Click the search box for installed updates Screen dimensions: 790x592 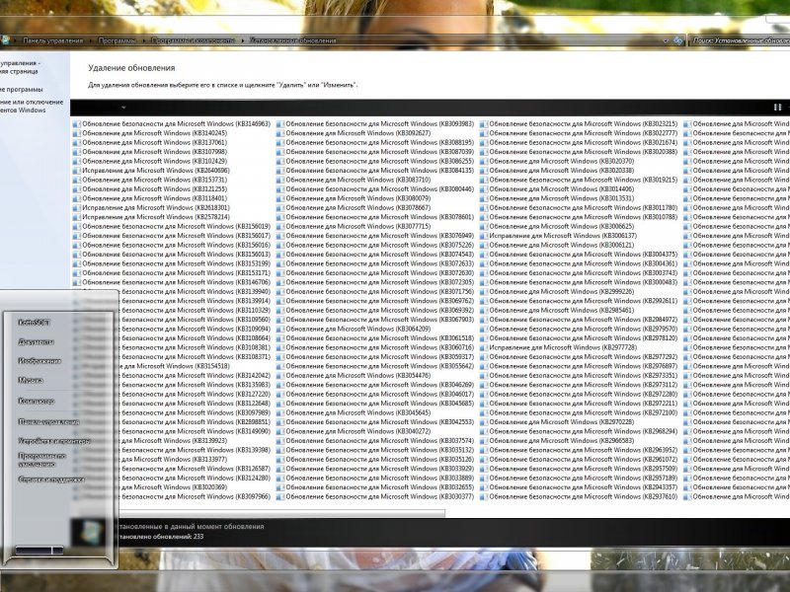point(740,40)
